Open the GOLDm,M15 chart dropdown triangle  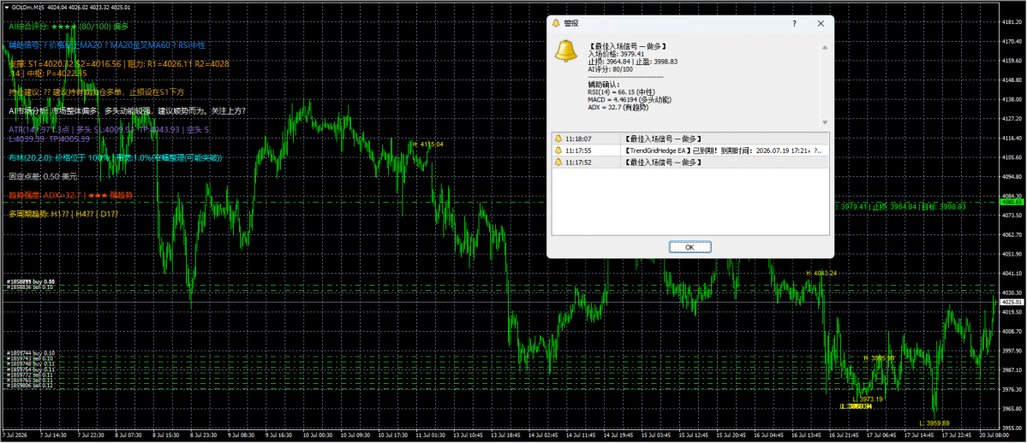7,7
